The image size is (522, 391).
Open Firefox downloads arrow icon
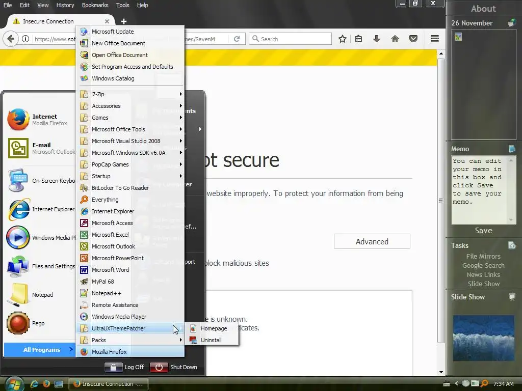(x=377, y=39)
